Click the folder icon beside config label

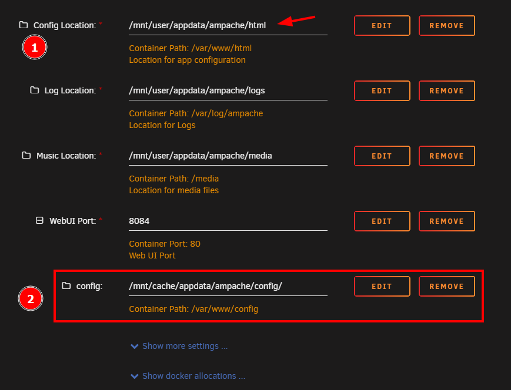tap(66, 285)
